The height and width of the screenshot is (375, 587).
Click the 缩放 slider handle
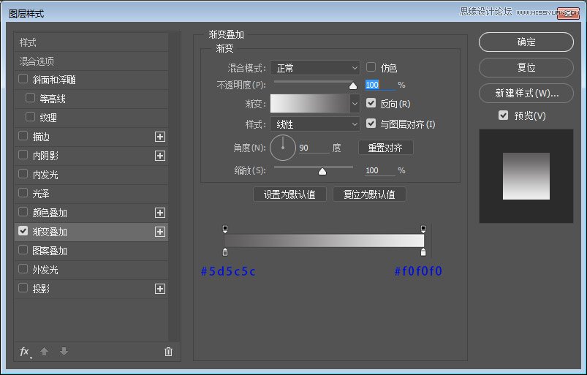coord(322,171)
